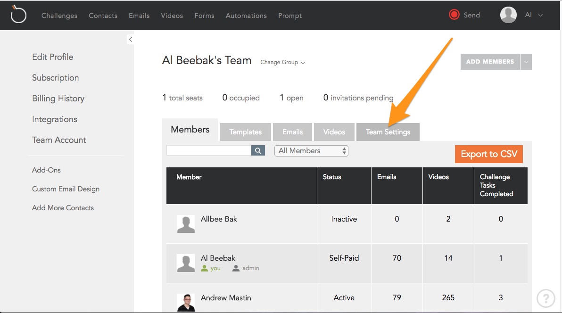Screen dimensions: 562x313
Task: Click Andrew Mastin's profile photo
Action: point(186,302)
